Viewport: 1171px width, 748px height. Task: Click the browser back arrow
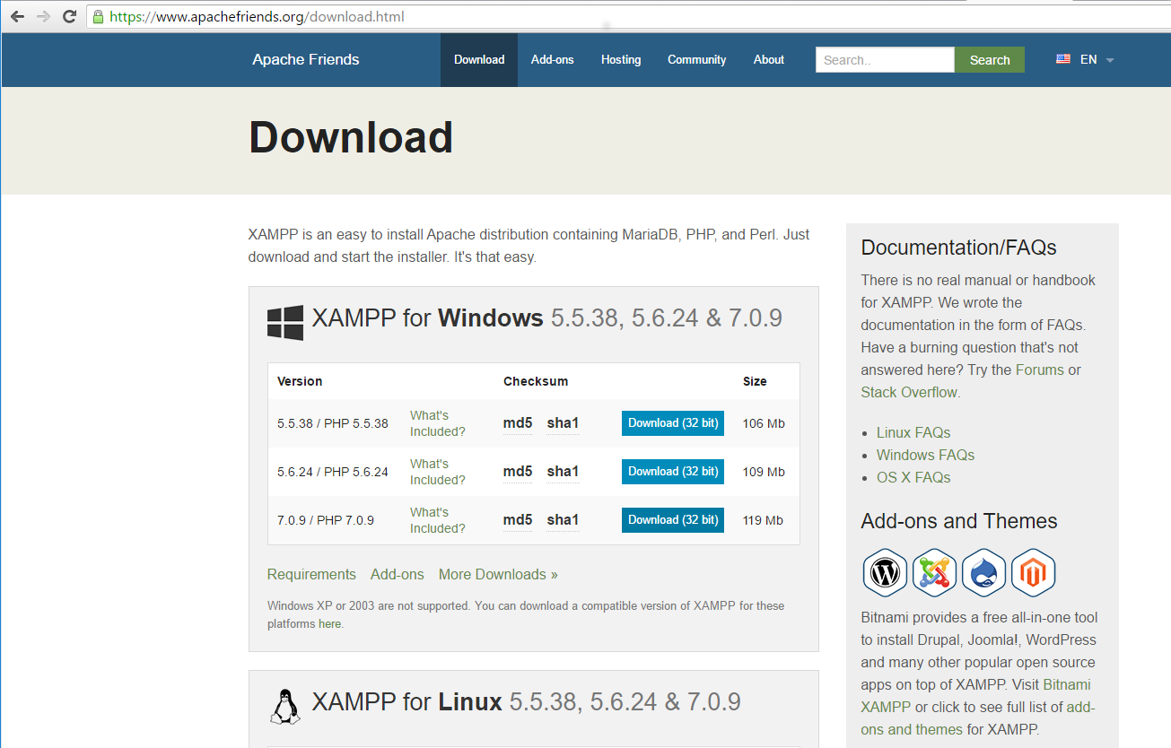(17, 16)
